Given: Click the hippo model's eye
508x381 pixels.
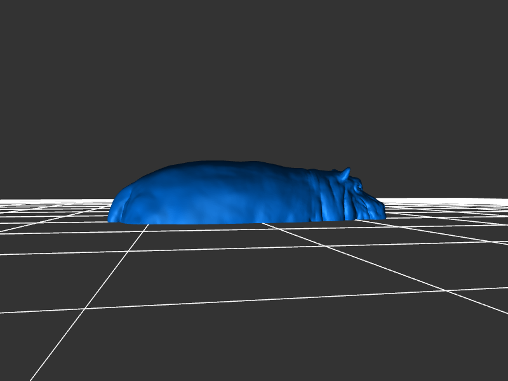Looking at the screenshot, I should point(359,186).
